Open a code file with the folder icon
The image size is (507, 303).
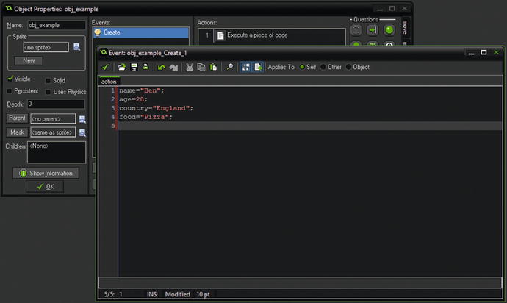click(122, 67)
